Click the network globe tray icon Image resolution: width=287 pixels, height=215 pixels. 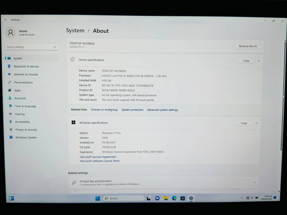[248, 198]
